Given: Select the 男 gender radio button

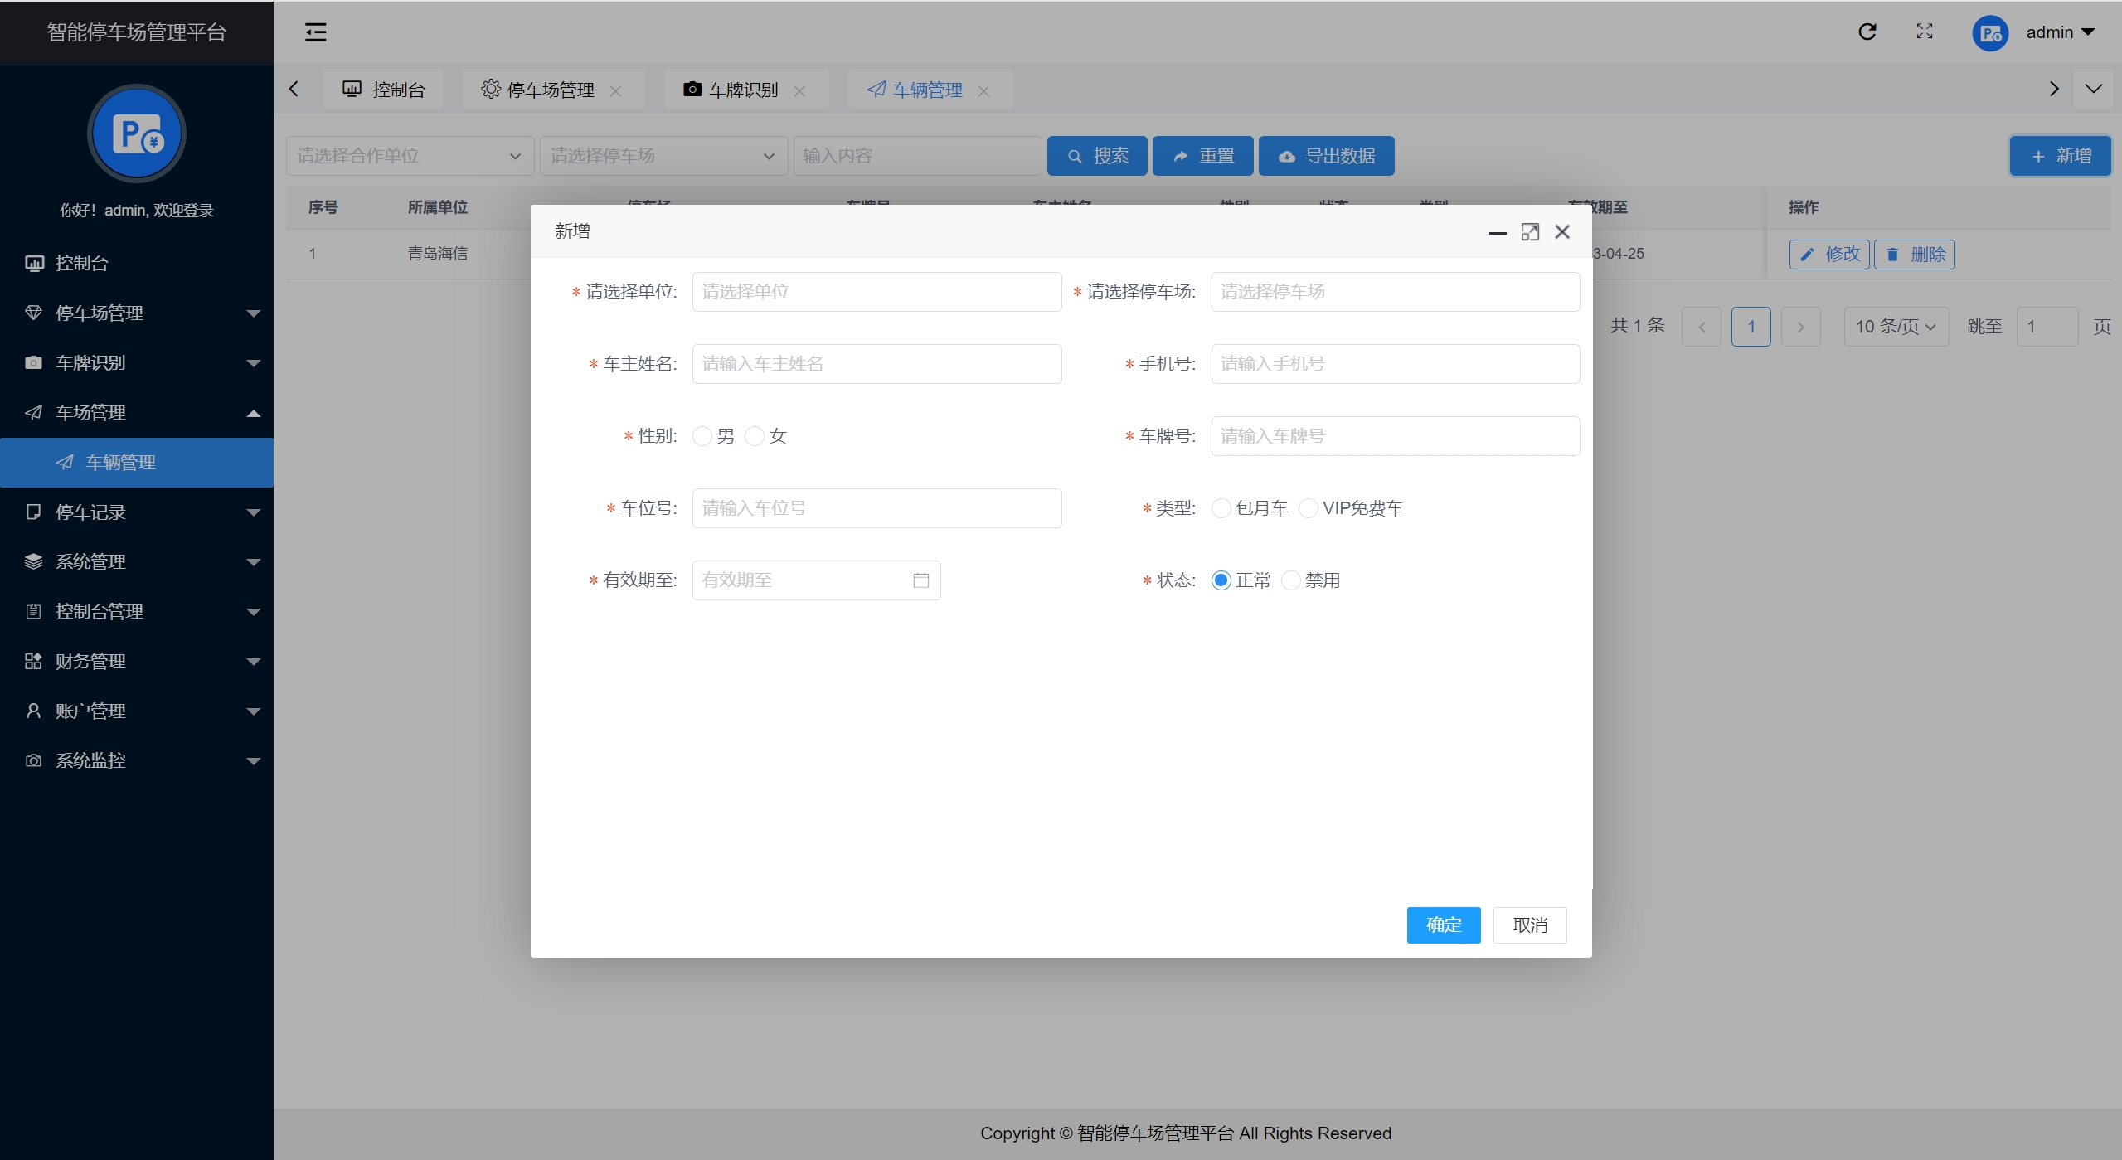Looking at the screenshot, I should tap(702, 436).
